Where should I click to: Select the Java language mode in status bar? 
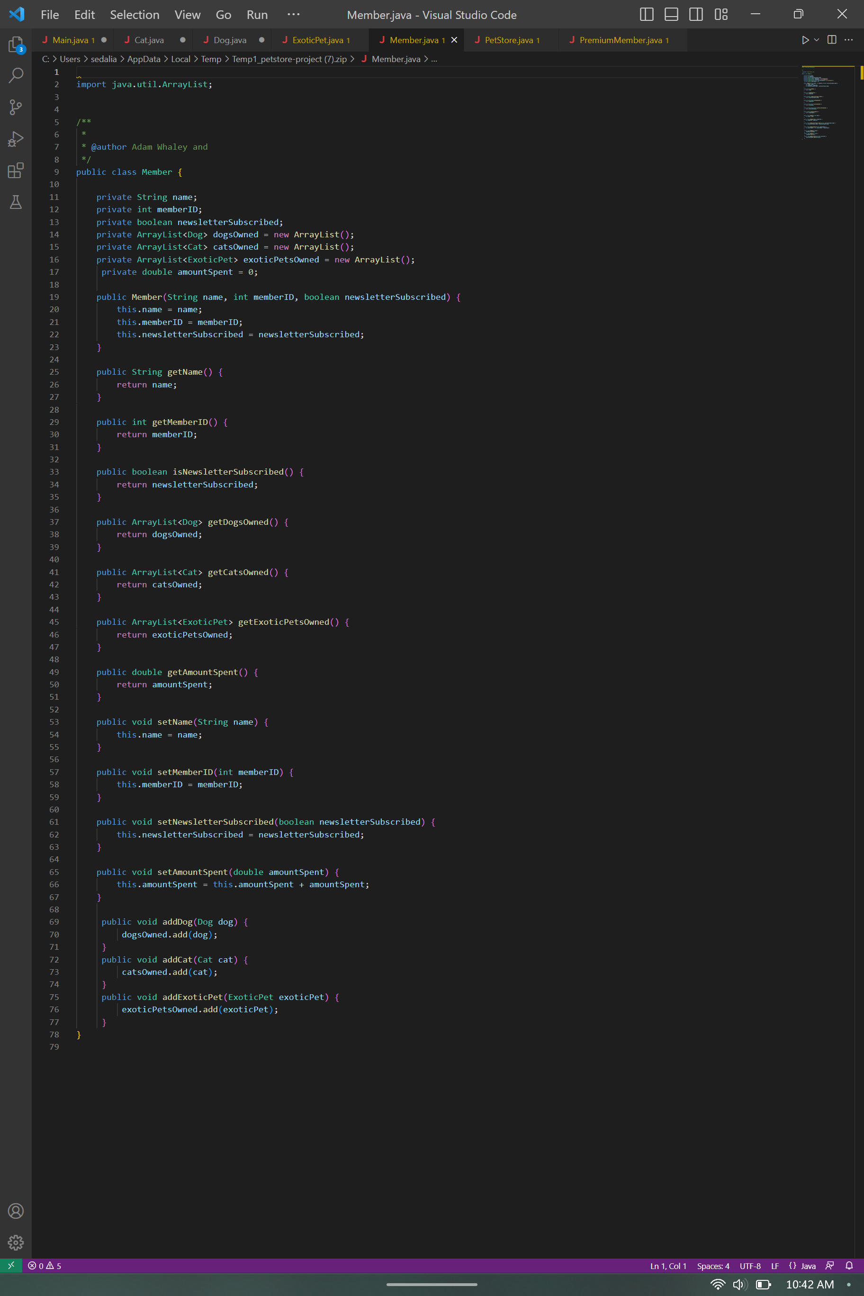tap(804, 1266)
